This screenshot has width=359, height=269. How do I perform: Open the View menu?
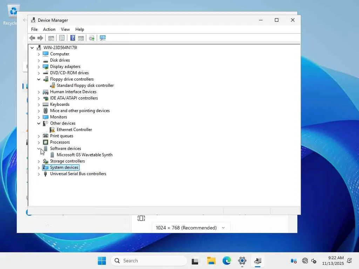click(65, 29)
